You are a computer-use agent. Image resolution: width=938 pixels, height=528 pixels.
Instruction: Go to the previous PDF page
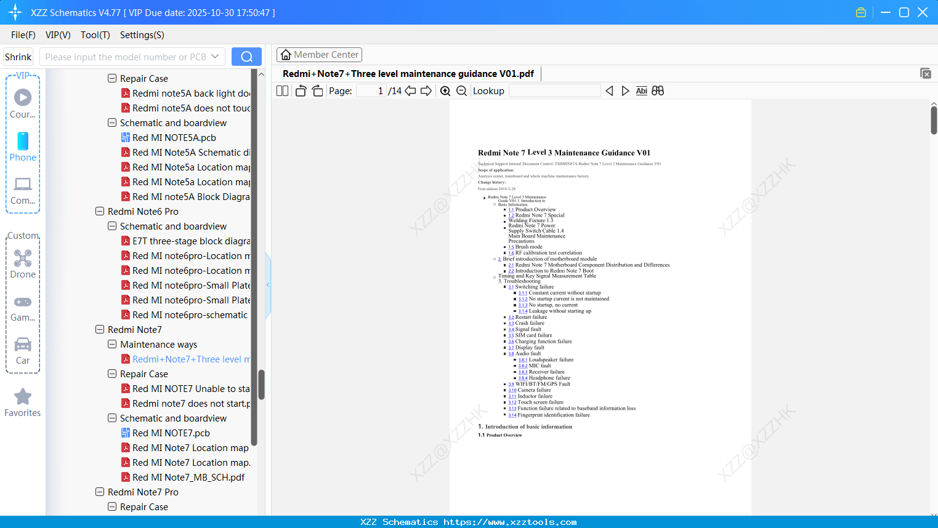click(410, 91)
